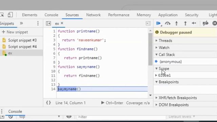Click the Step icon
Viewport: 217px width, 122px height.
pyautogui.click(x=194, y=23)
